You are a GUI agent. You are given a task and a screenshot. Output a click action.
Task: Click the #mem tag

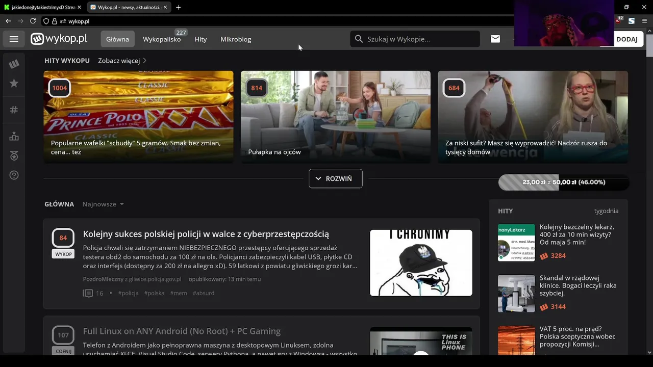[x=179, y=293]
